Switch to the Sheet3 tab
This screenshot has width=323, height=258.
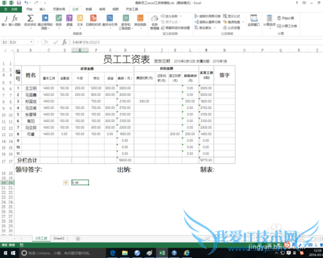pyautogui.click(x=59, y=239)
